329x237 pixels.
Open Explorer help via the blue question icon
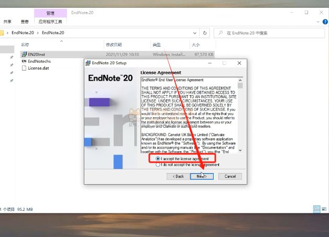click(325, 21)
